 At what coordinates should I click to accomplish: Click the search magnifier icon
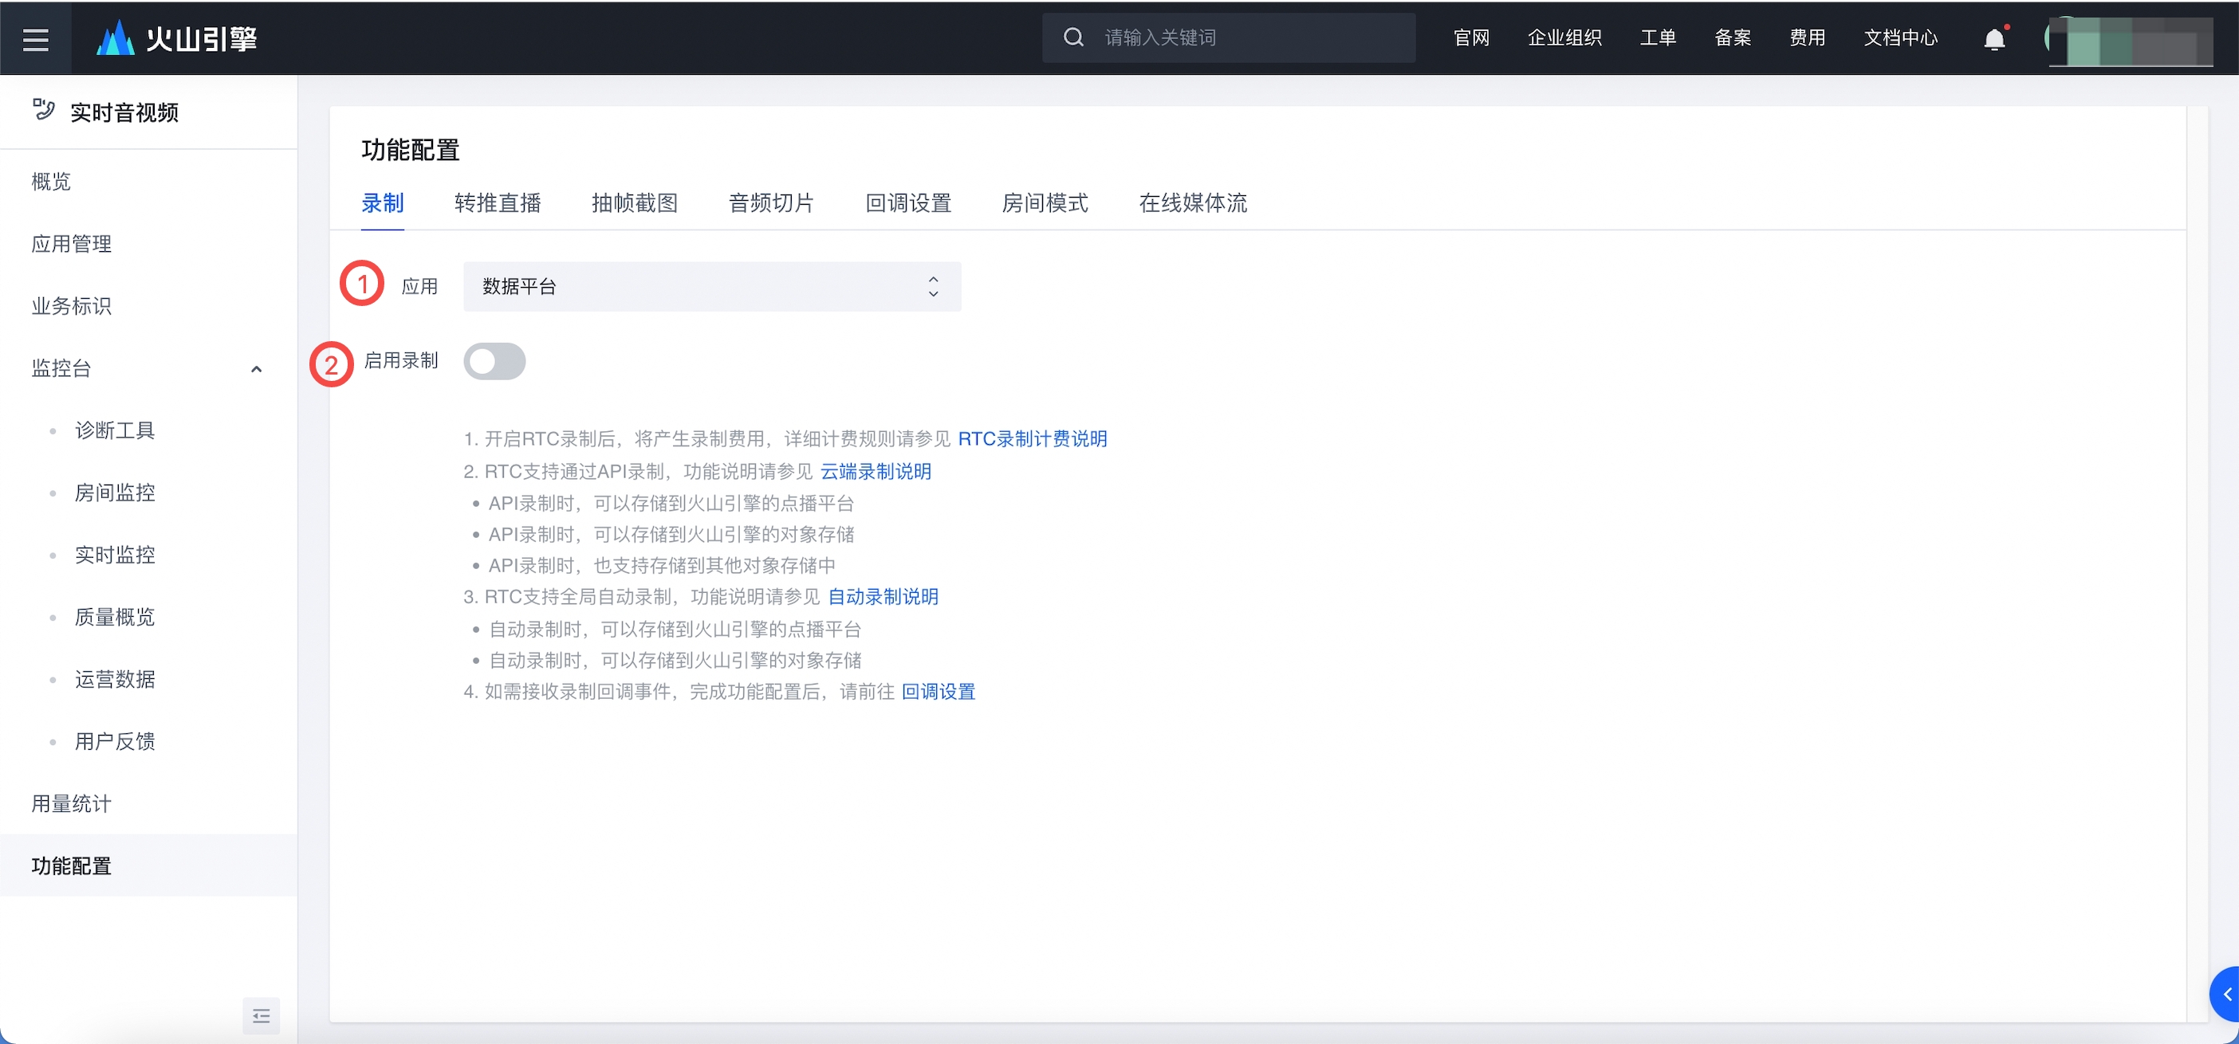(x=1073, y=37)
